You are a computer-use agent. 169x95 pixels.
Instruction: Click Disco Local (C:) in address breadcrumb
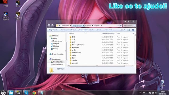point(77,26)
